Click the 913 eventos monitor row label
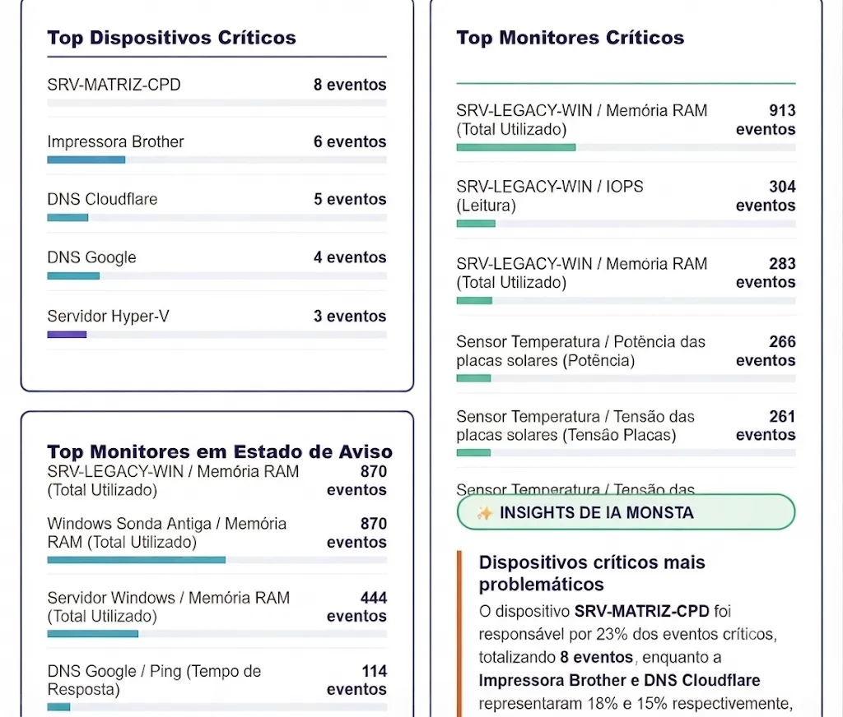This screenshot has width=843, height=717. coord(582,120)
